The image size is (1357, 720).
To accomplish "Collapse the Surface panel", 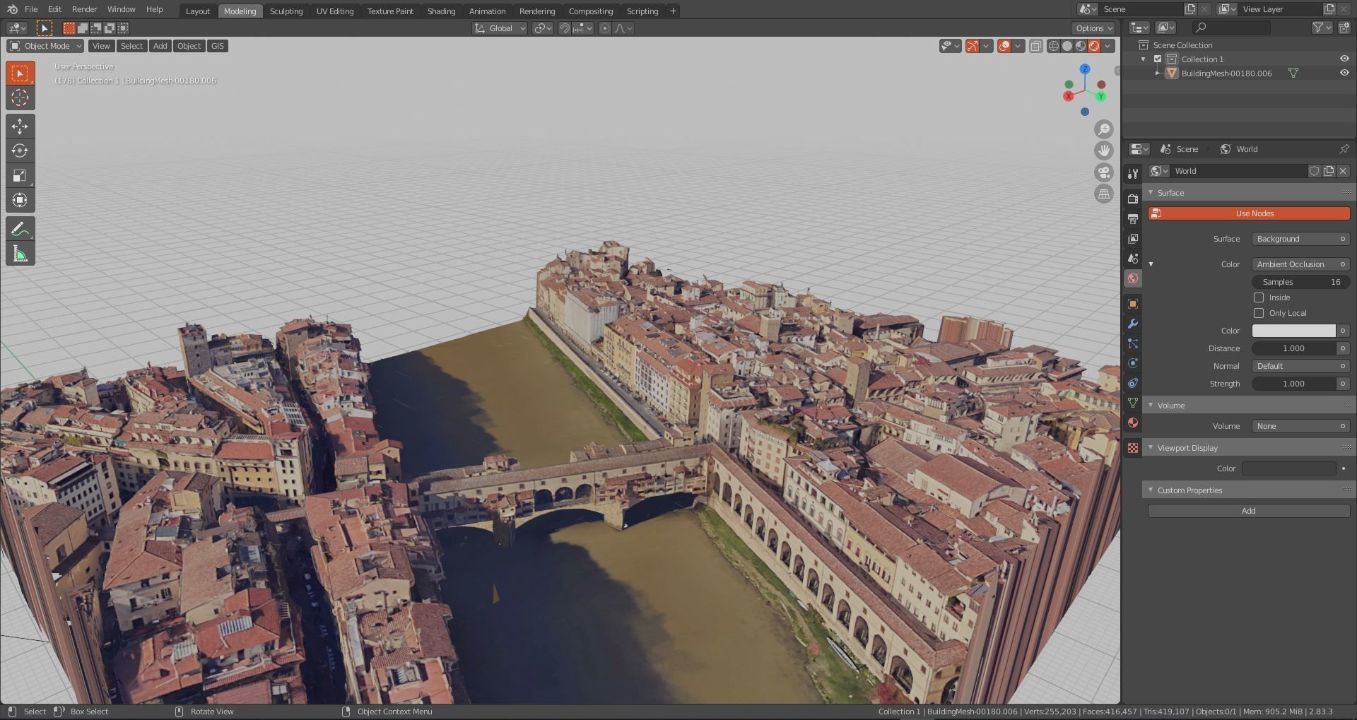I will tap(1151, 193).
